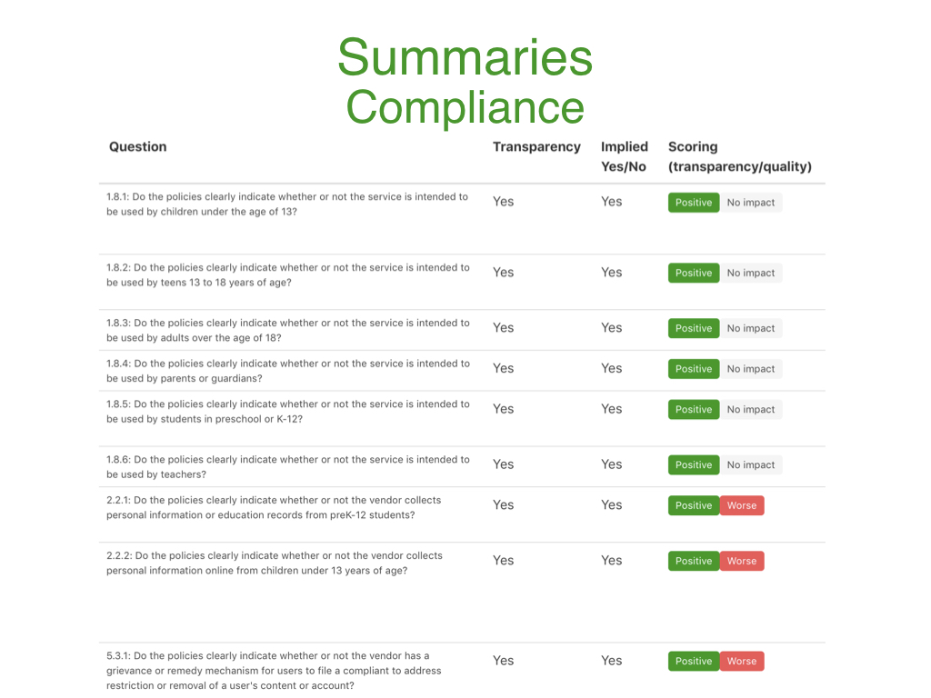Select the Positive badge in row 1.8.2
Screen dimensions: 931x698
point(694,273)
